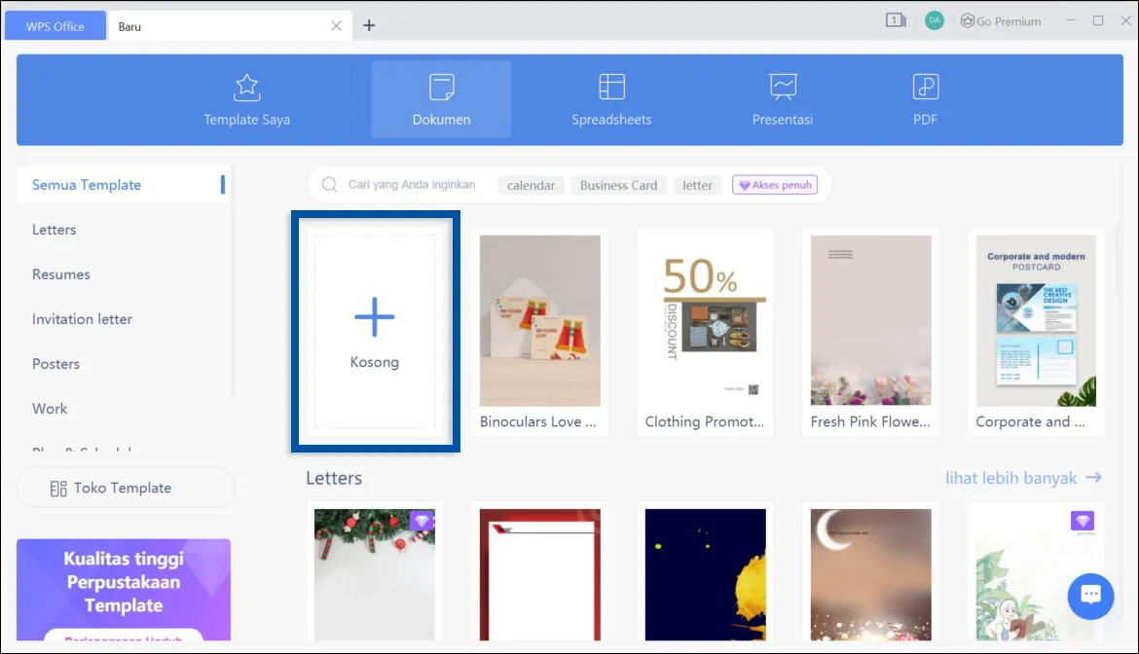Image resolution: width=1139 pixels, height=654 pixels.
Task: Open the PDF templates section
Action: click(x=924, y=97)
